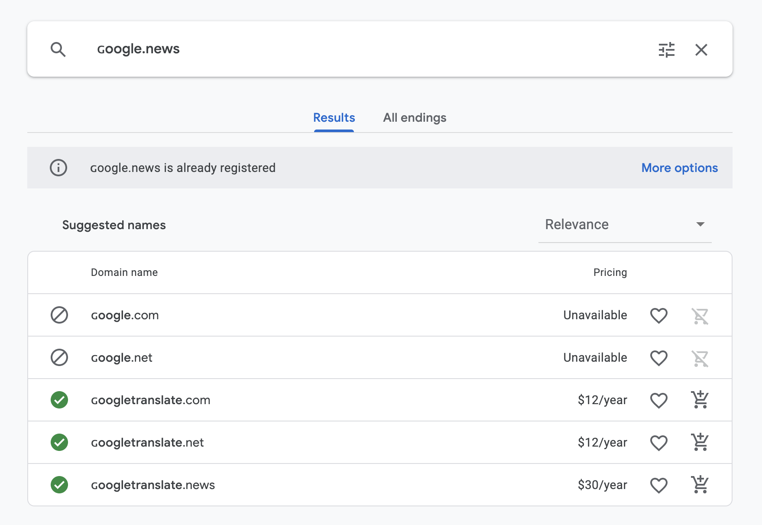Switch to the All endings tab
Screen dimensions: 762x525
coord(415,118)
